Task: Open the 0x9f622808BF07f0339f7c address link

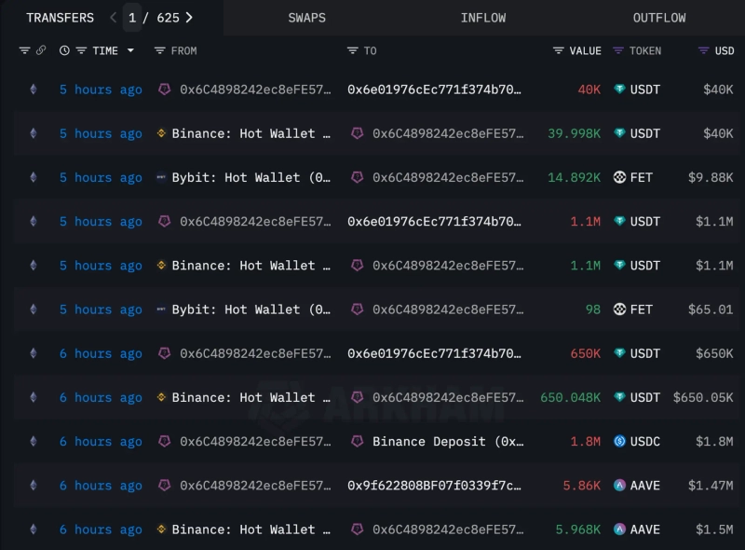Action: pyautogui.click(x=434, y=486)
